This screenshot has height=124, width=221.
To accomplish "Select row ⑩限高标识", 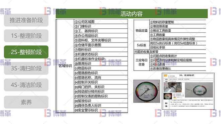I will click(x=101, y=64).
